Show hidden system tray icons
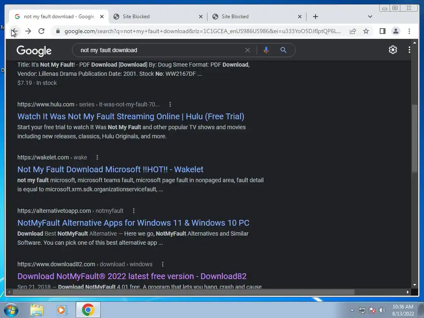Image resolution: width=424 pixels, height=318 pixels. tap(352, 310)
